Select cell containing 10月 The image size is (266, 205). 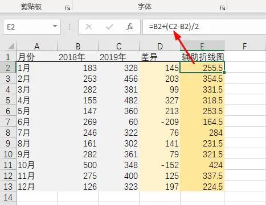(x=37, y=165)
